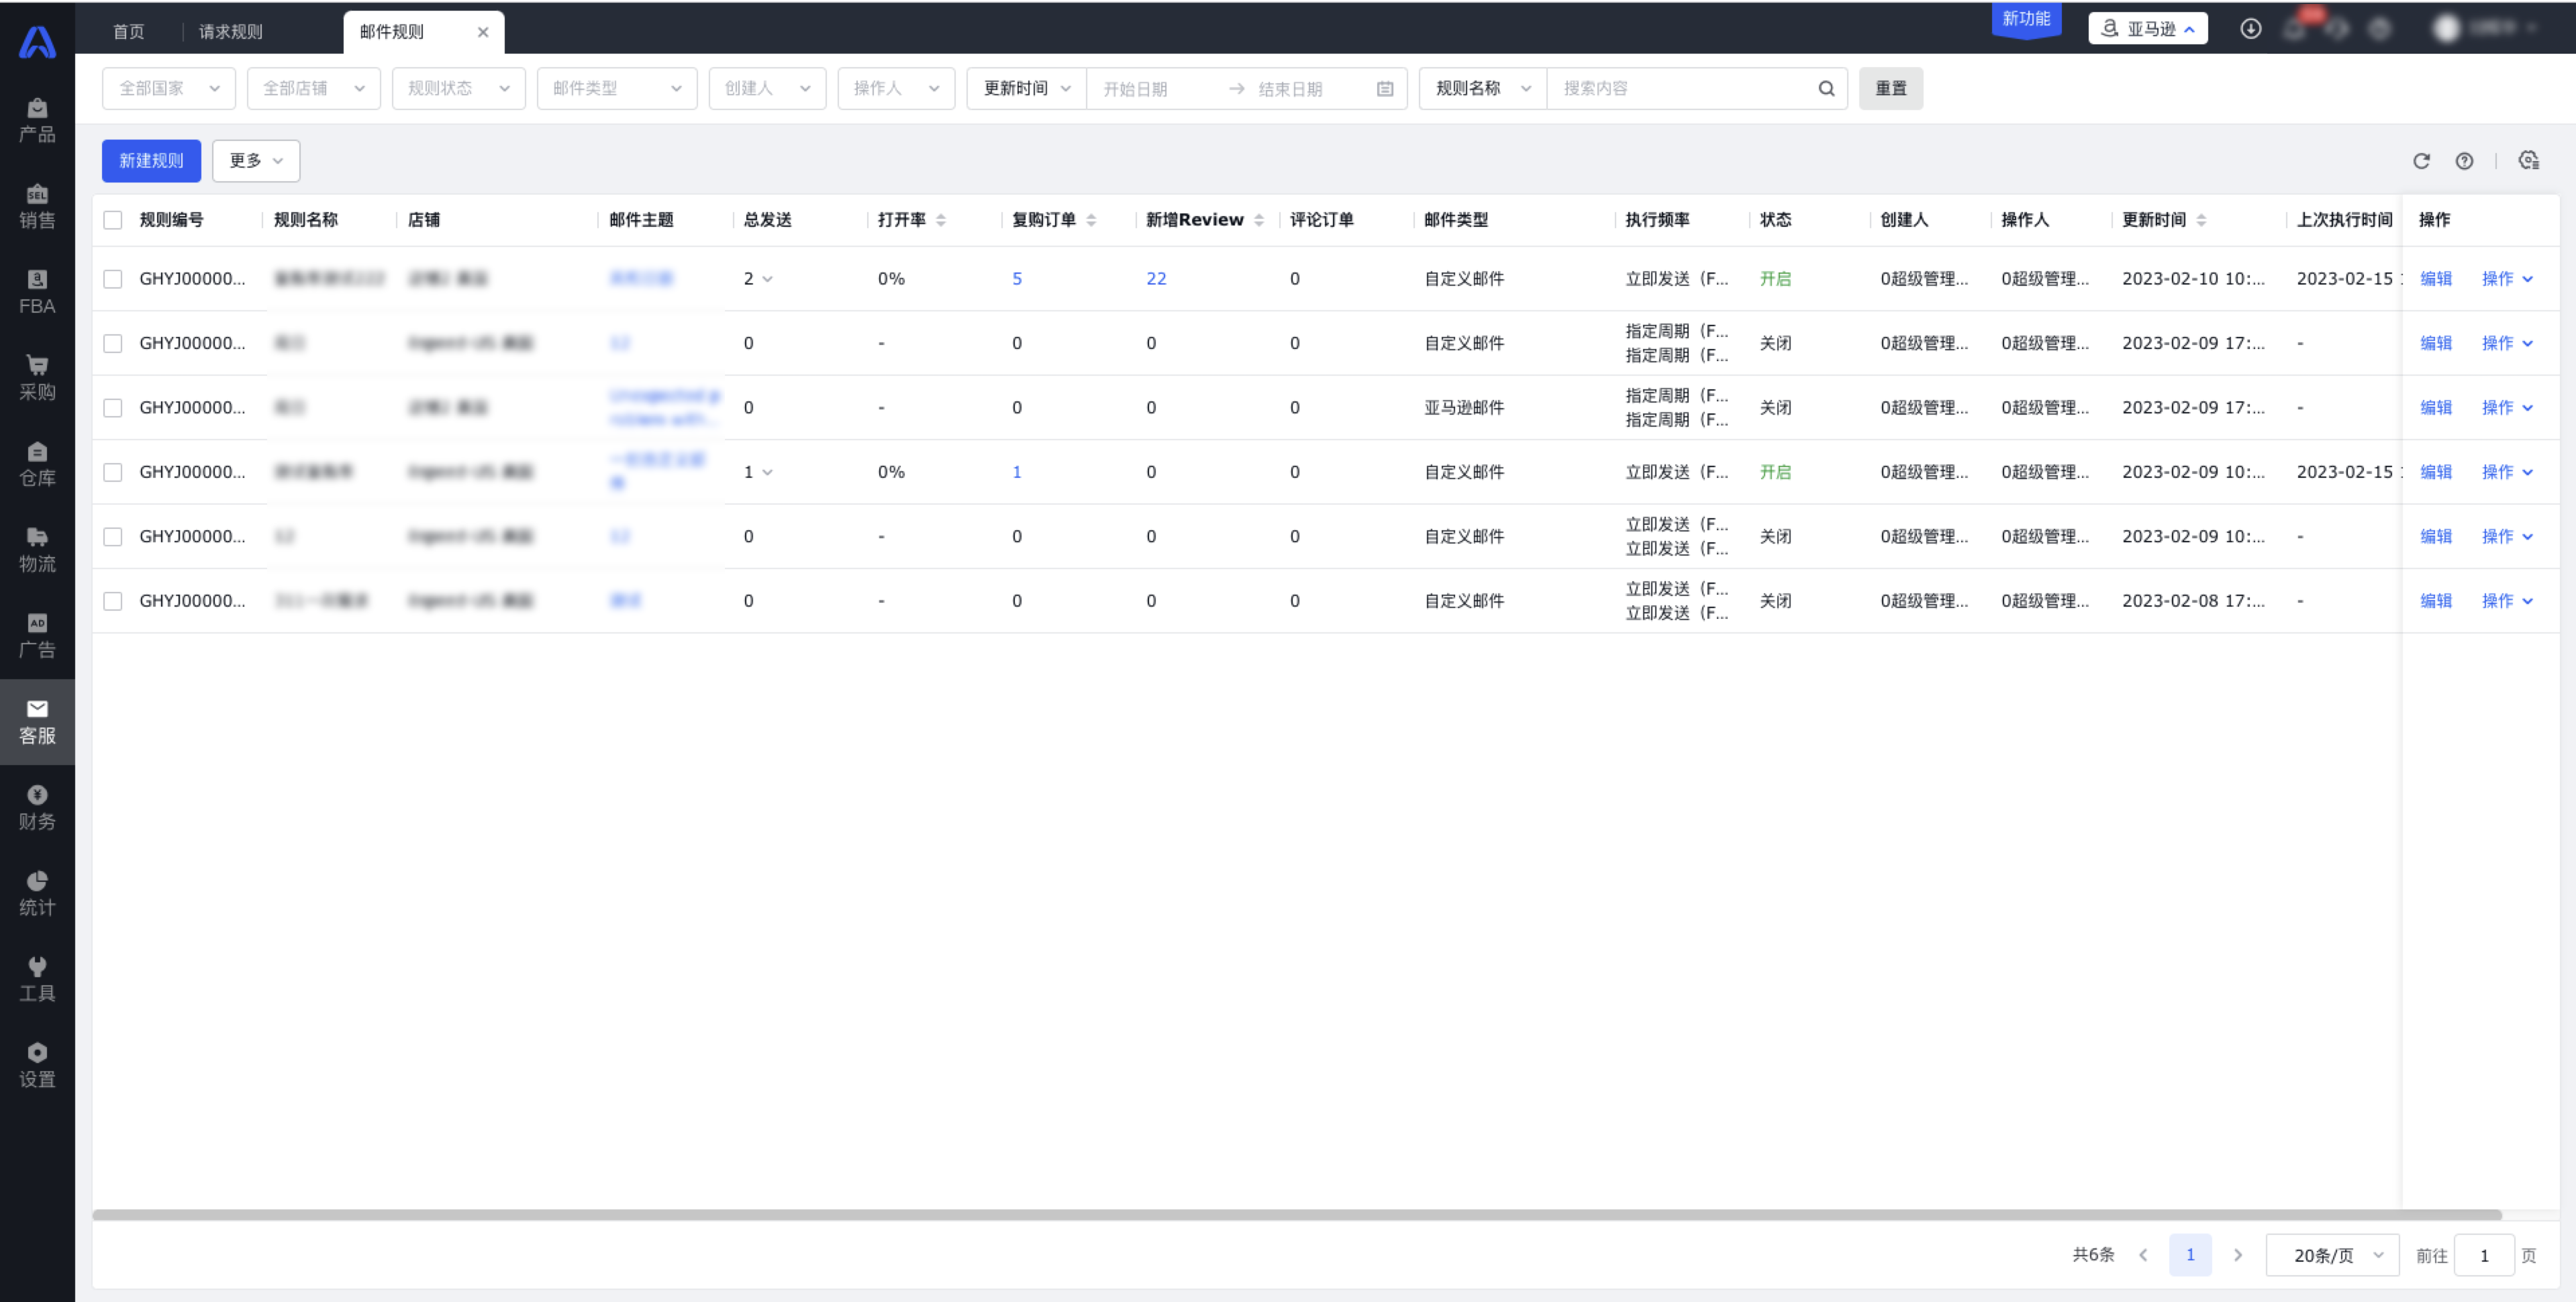This screenshot has width=2576, height=1302.
Task: Open the 产品 sidebar module
Action: [37, 120]
